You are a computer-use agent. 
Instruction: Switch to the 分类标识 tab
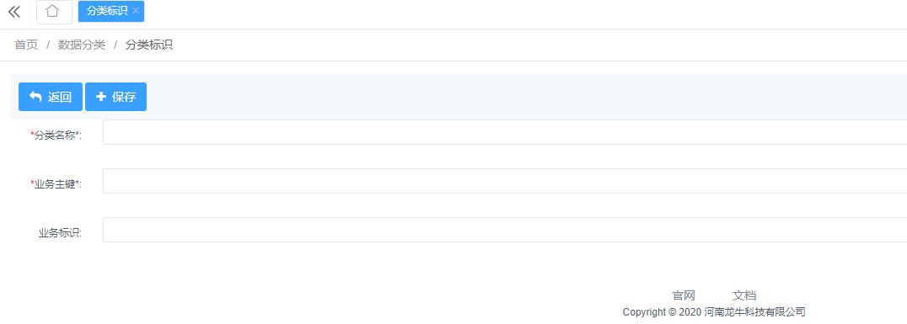click(106, 11)
